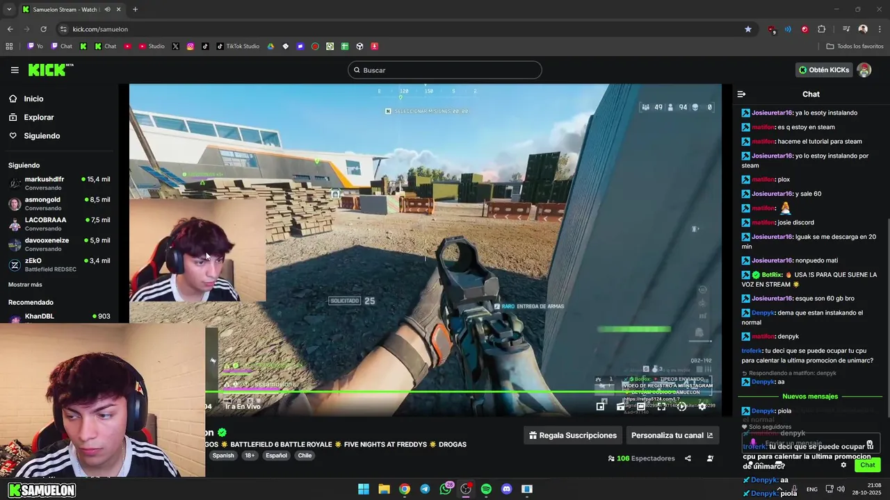This screenshot has height=500, width=890.
Task: Click the green Chat send button
Action: 868,465
